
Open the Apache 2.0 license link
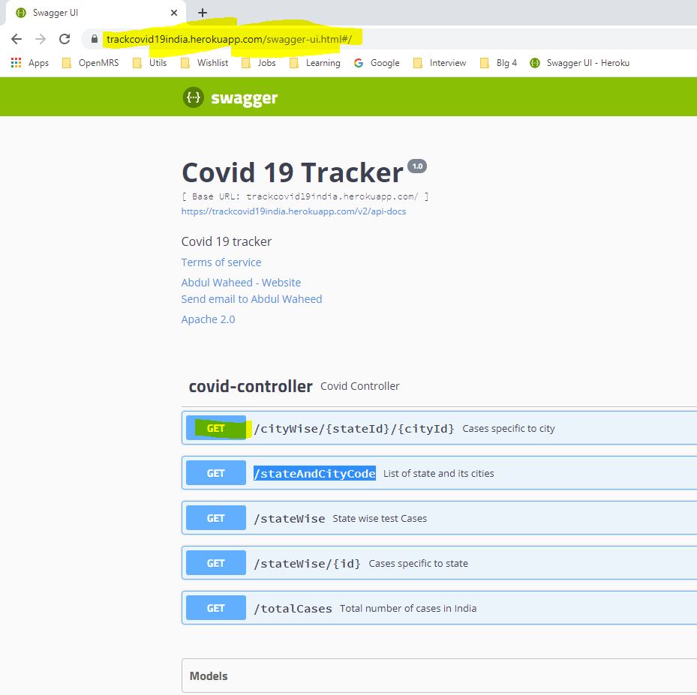coord(208,319)
